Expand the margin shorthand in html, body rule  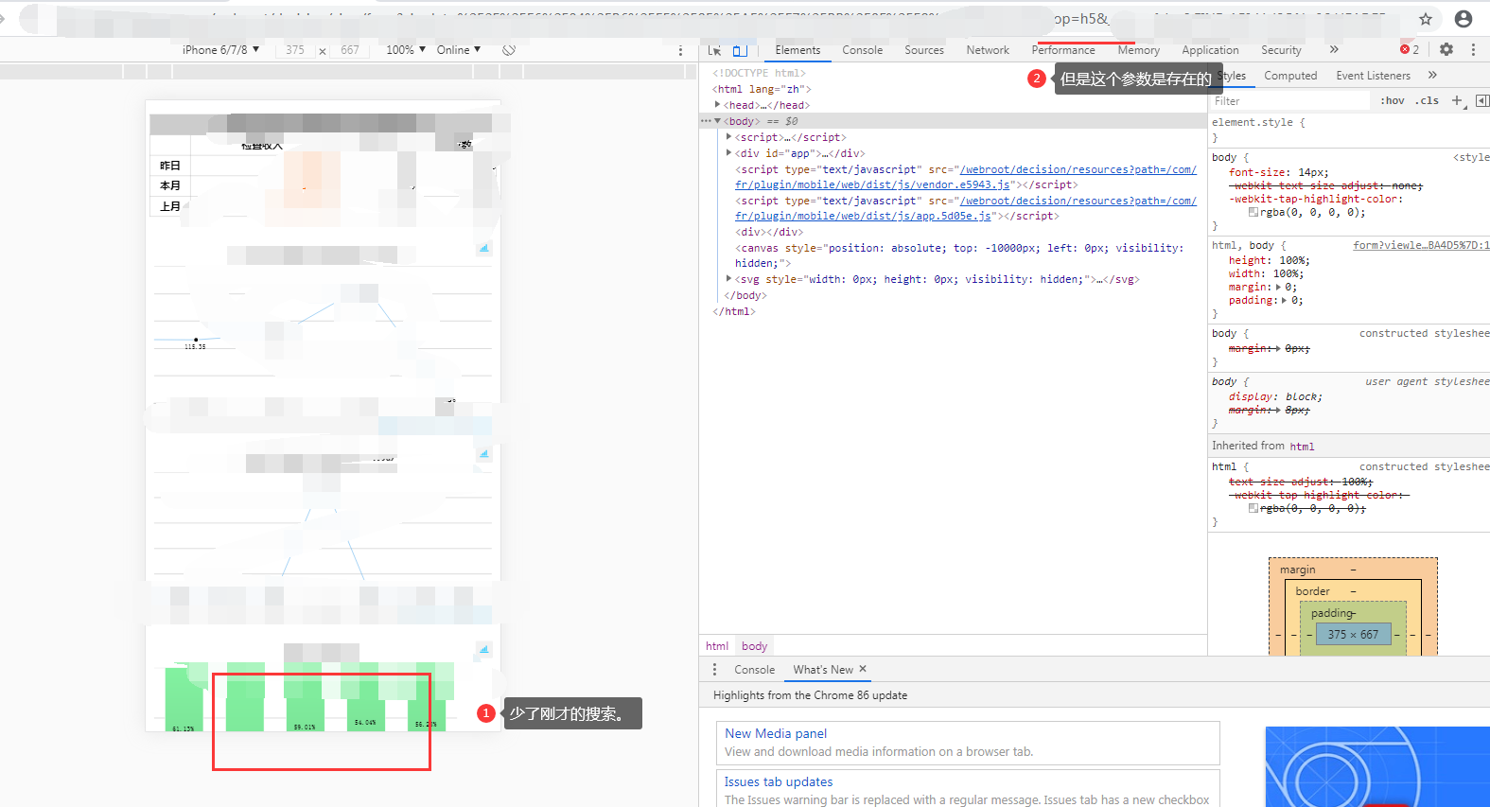tap(1279, 288)
